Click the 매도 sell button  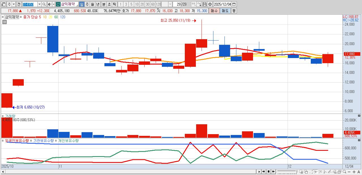(x=225, y=11)
